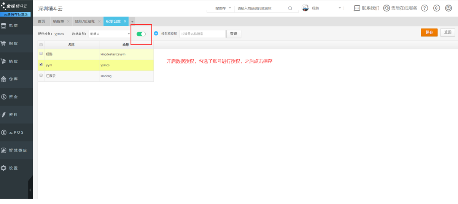Open the 智慧微店 module
Viewport: 458px width, 204px height.
pyautogui.click(x=16, y=150)
